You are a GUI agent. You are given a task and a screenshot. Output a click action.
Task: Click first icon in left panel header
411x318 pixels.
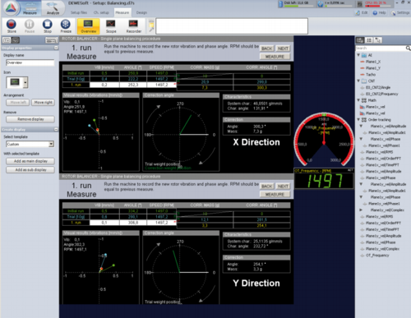click(7, 40)
